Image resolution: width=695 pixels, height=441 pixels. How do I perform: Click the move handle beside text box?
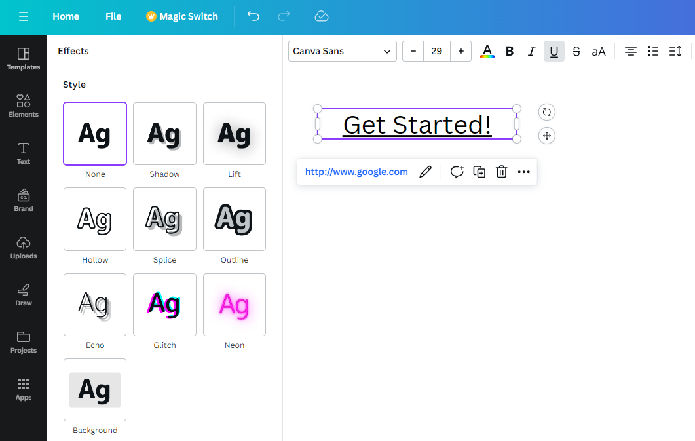(x=546, y=136)
